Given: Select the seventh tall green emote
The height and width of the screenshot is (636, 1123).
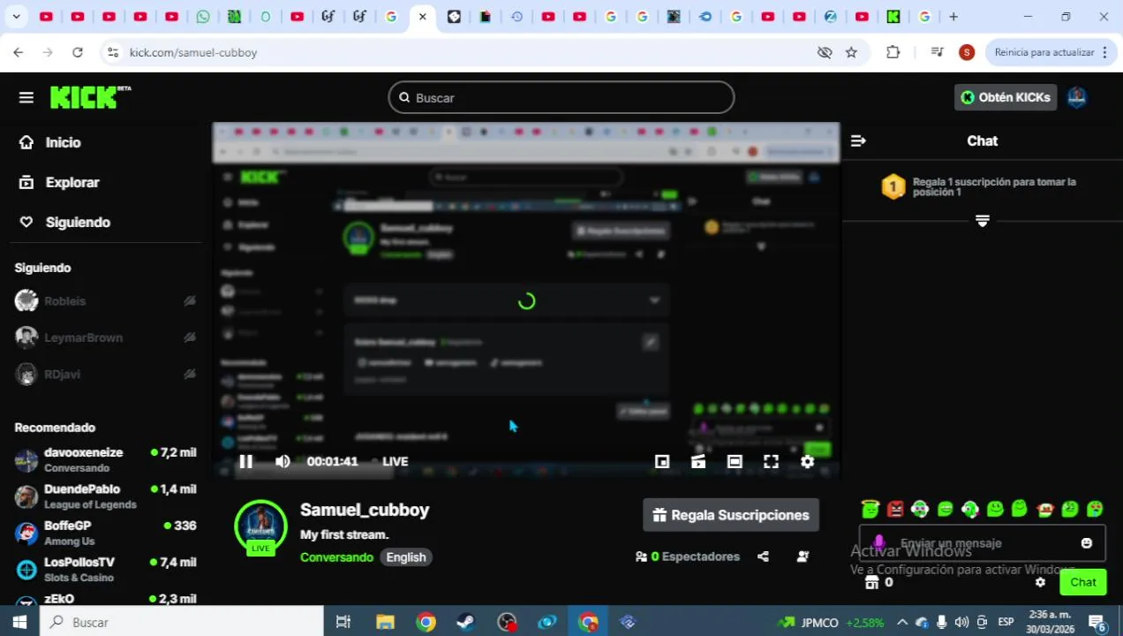Looking at the screenshot, I should (x=1020, y=509).
